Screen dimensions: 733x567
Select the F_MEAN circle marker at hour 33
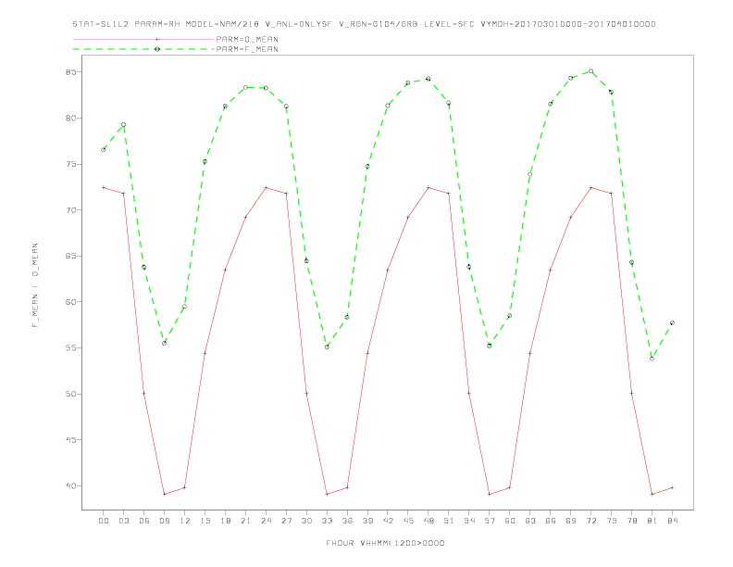pos(327,347)
